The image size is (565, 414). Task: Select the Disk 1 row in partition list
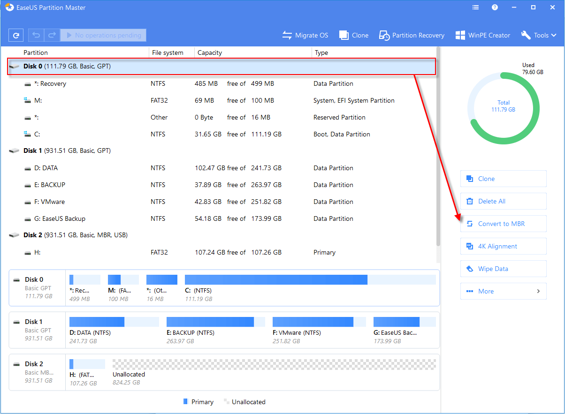[x=221, y=151]
